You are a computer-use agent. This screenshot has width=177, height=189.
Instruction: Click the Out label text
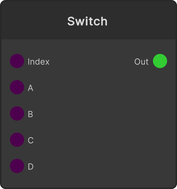tap(141, 62)
